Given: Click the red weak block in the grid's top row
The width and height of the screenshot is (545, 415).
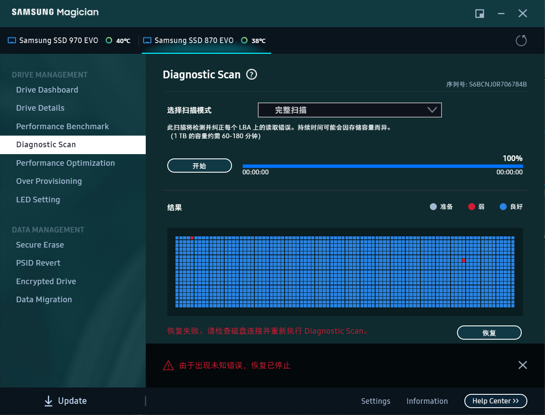Looking at the screenshot, I should [x=192, y=238].
